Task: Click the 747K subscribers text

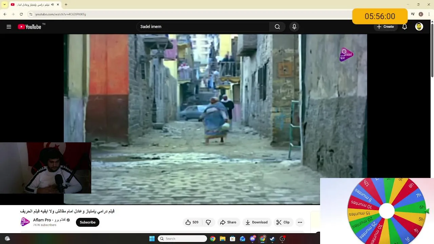Action: [45, 225]
